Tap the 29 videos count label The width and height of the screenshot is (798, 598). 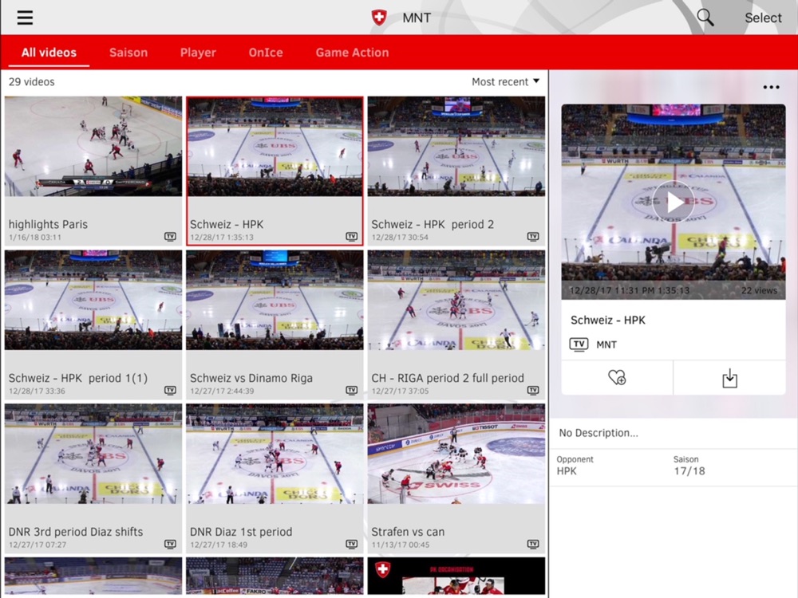(32, 82)
